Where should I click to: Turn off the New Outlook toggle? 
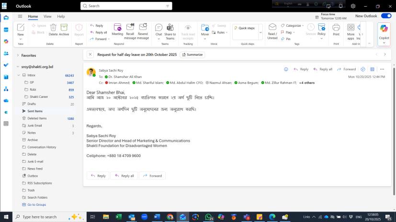tap(386, 16)
